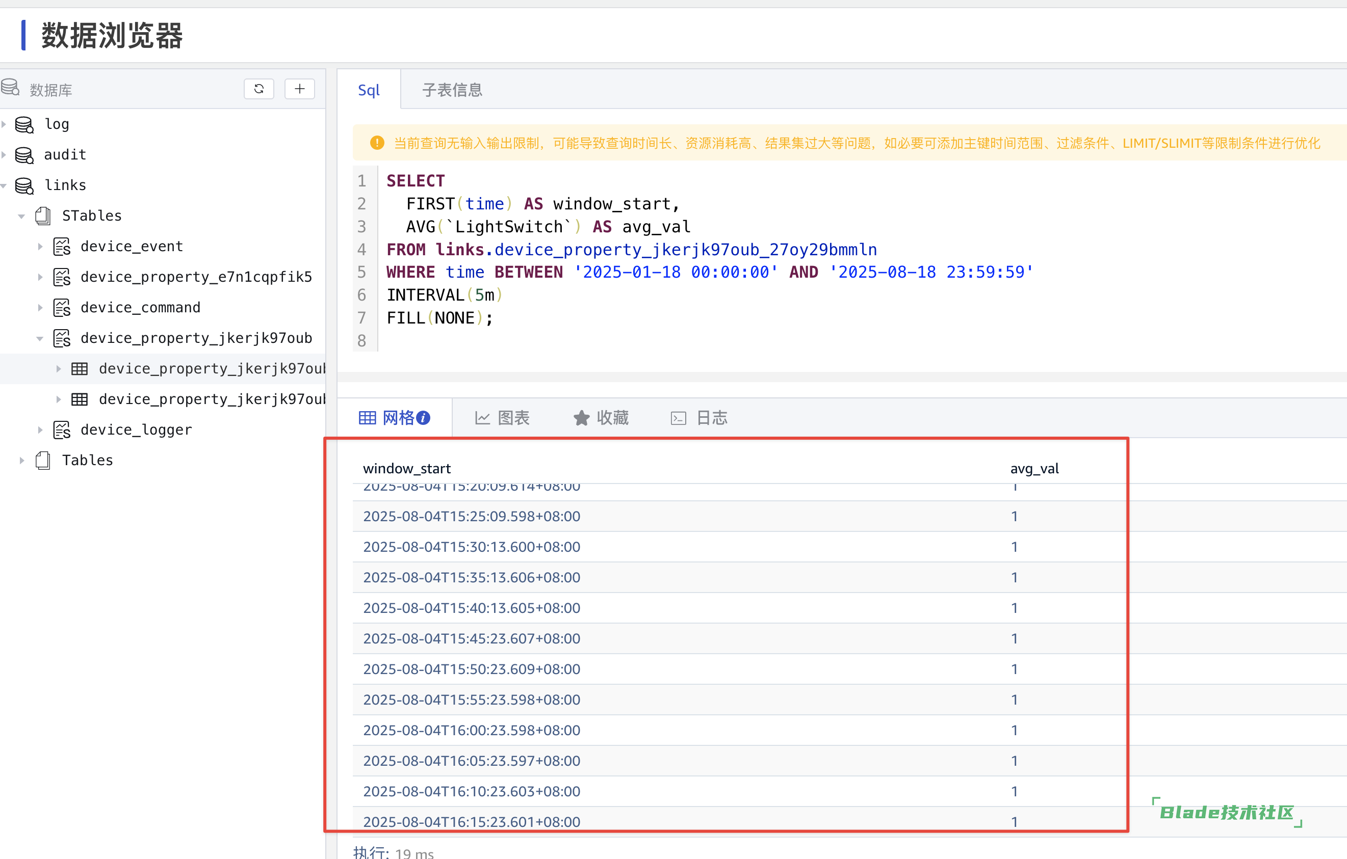Screen dimensions: 1347x859
Task: Open the 收藏 favorites tab
Action: coord(601,418)
